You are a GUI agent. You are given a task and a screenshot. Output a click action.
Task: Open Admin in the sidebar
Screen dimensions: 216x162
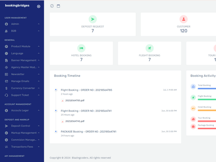click(x=22, y=24)
